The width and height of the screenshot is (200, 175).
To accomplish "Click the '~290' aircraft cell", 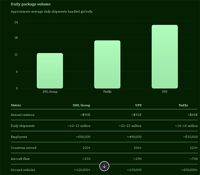I will click(137, 159).
